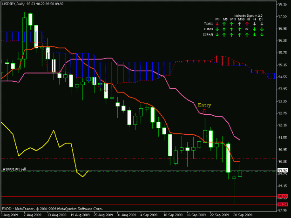Click the 89.15 price scale value

click(x=283, y=186)
